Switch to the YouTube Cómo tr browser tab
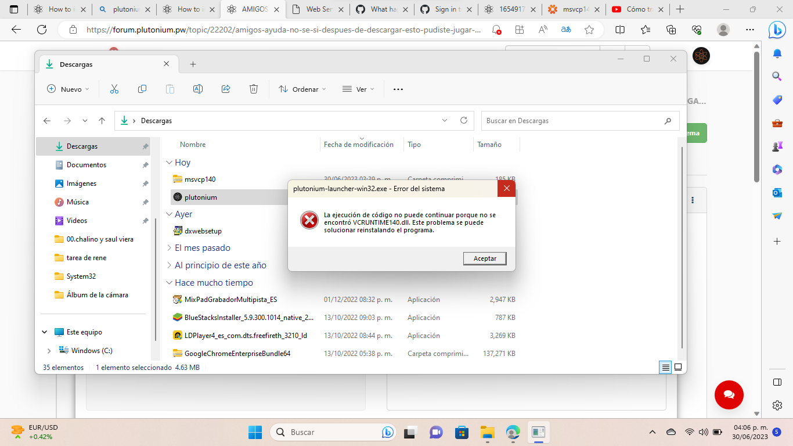 tap(637, 9)
